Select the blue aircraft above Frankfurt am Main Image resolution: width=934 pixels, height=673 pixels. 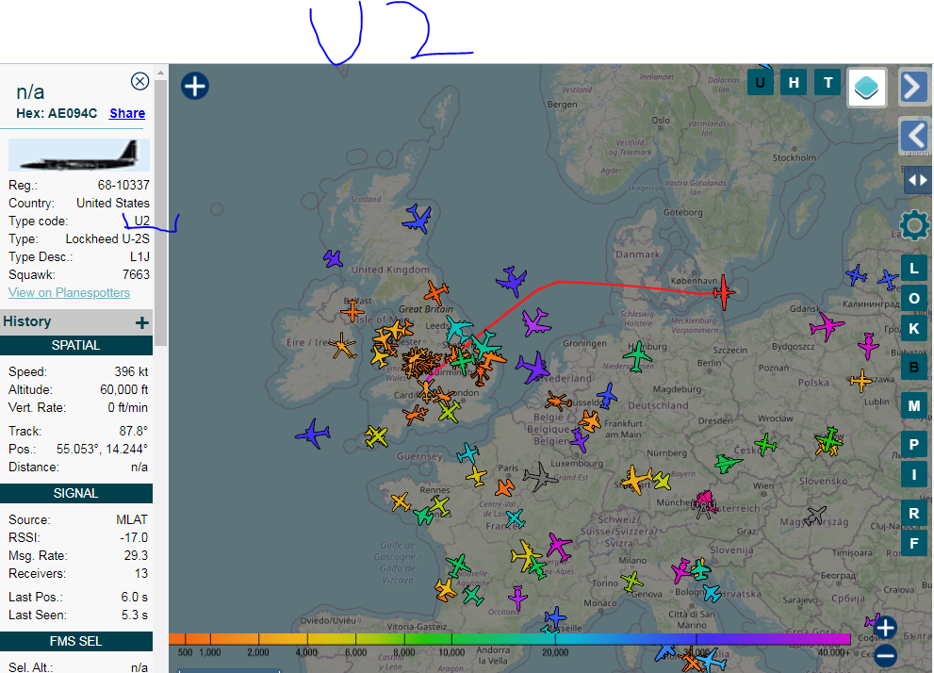[607, 396]
